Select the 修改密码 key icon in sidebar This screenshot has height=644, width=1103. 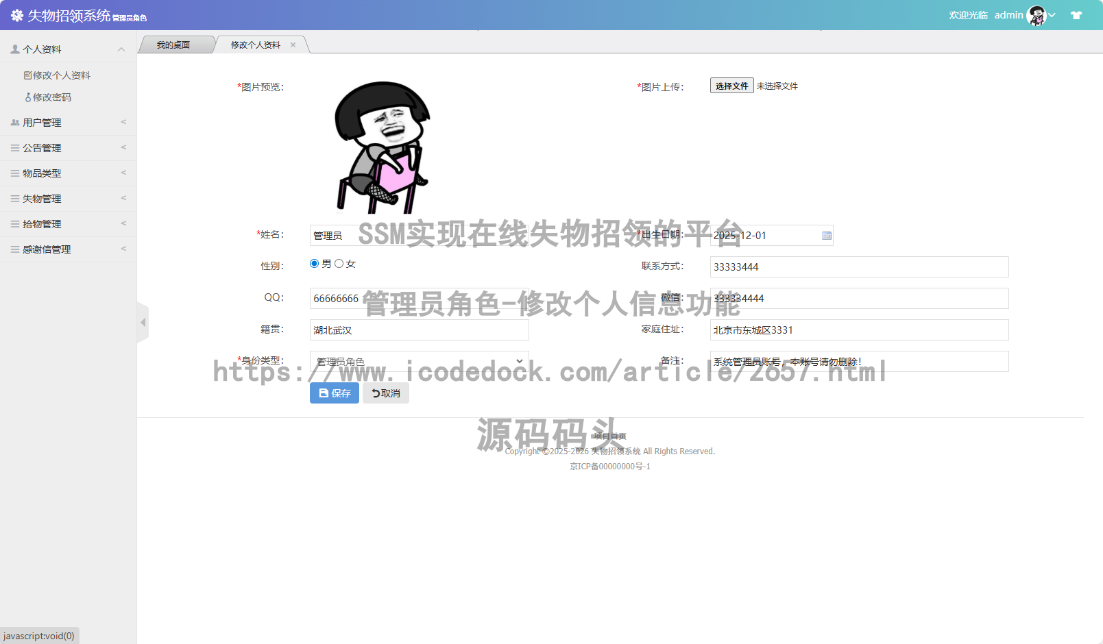[29, 97]
